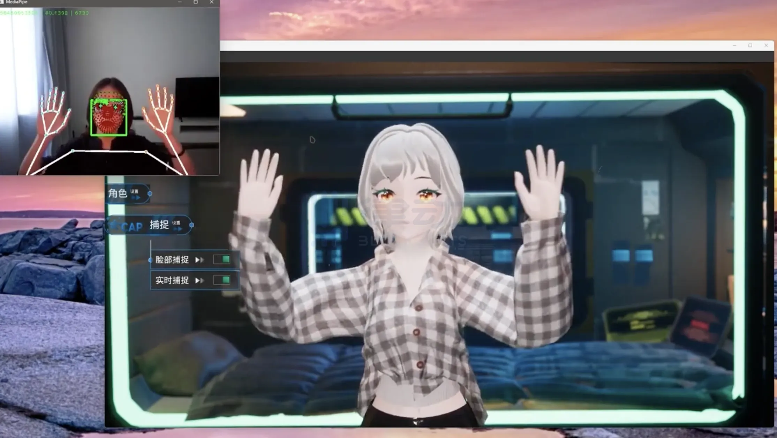Expand the 实时捕捉 forward arrows
The height and width of the screenshot is (438, 777).
pyautogui.click(x=199, y=280)
